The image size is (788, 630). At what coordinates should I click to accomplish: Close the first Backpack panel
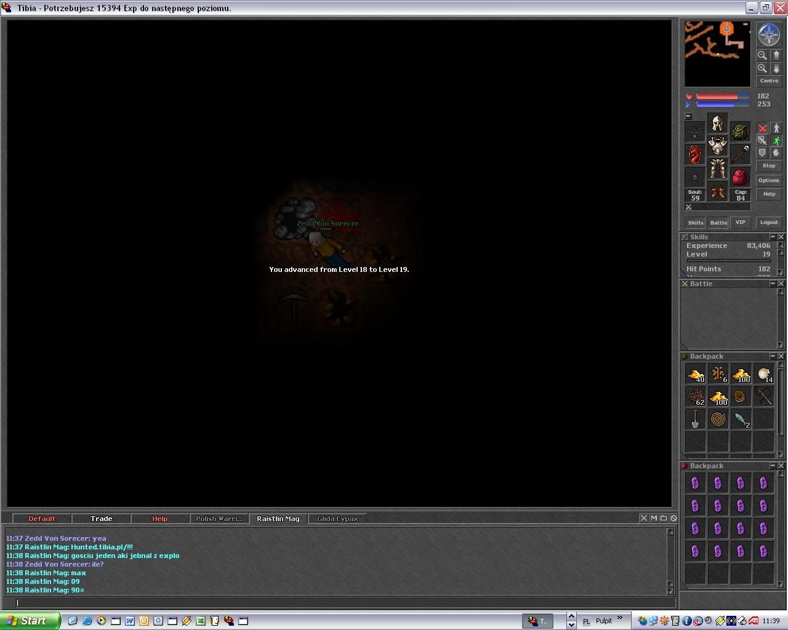click(x=781, y=356)
